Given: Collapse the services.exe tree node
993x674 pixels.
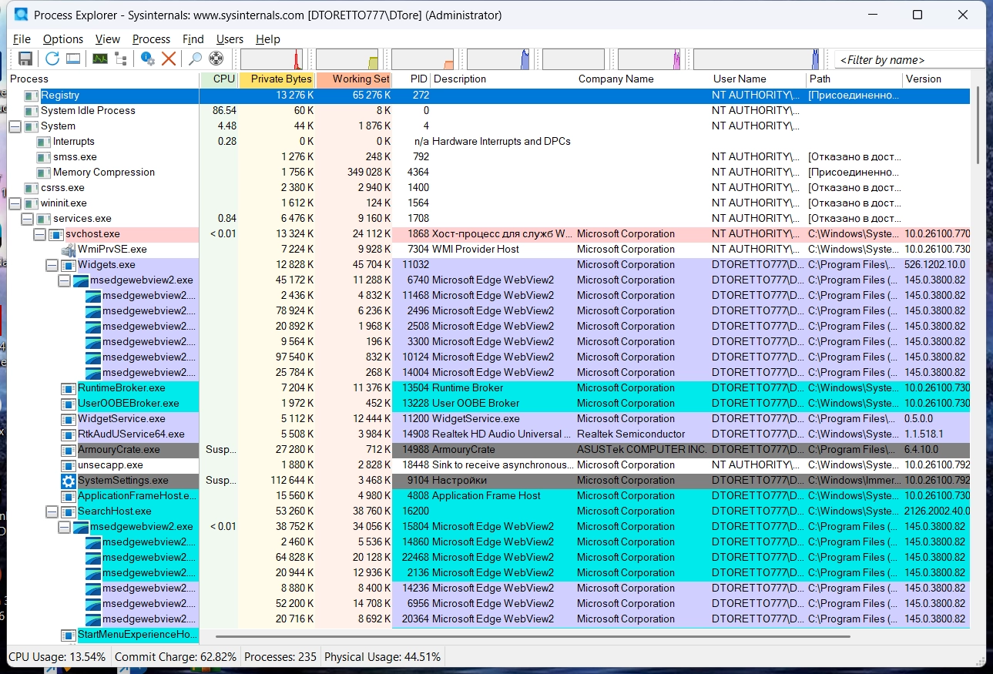Looking at the screenshot, I should (x=27, y=219).
